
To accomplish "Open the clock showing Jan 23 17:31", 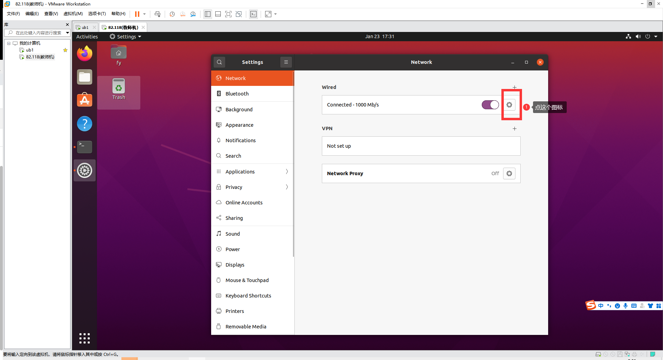I will coord(380,36).
